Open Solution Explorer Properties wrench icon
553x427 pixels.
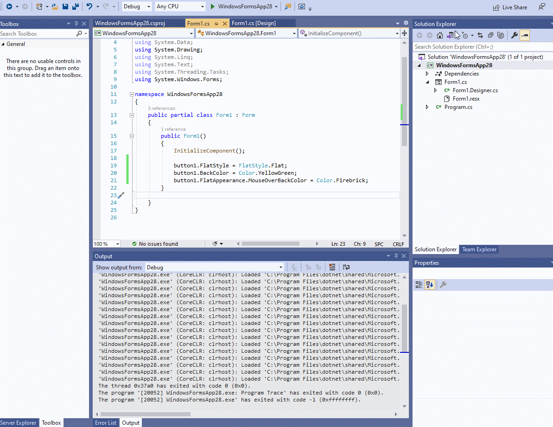click(x=514, y=35)
